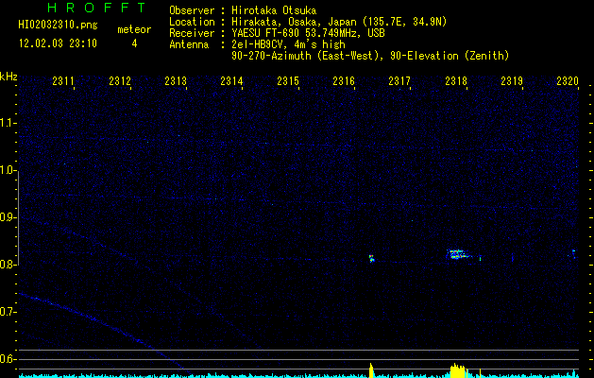The height and width of the screenshot is (378, 594).
Task: Pick the 2316 time marker
Action: point(344,80)
